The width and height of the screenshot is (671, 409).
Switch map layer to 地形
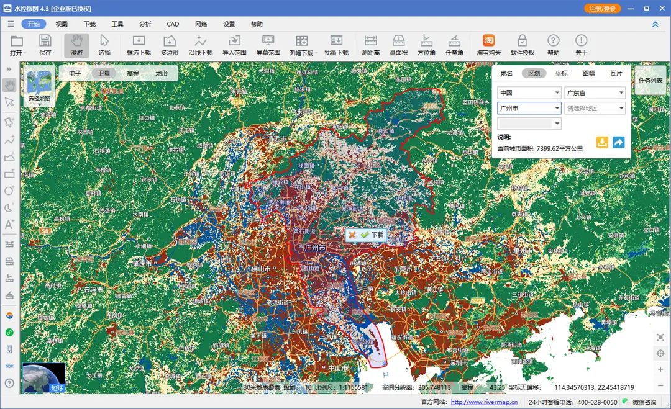point(162,73)
